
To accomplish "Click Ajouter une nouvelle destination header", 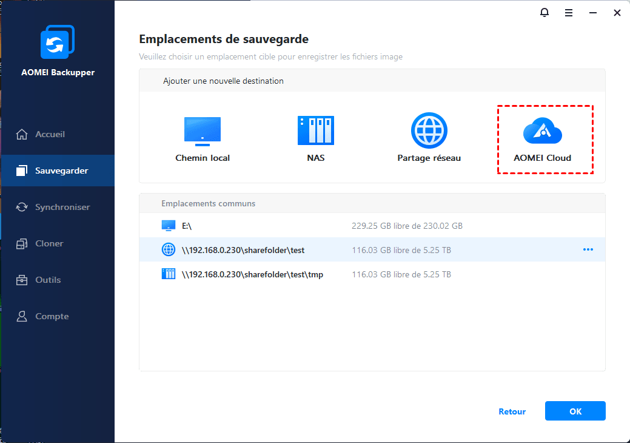I will (223, 81).
